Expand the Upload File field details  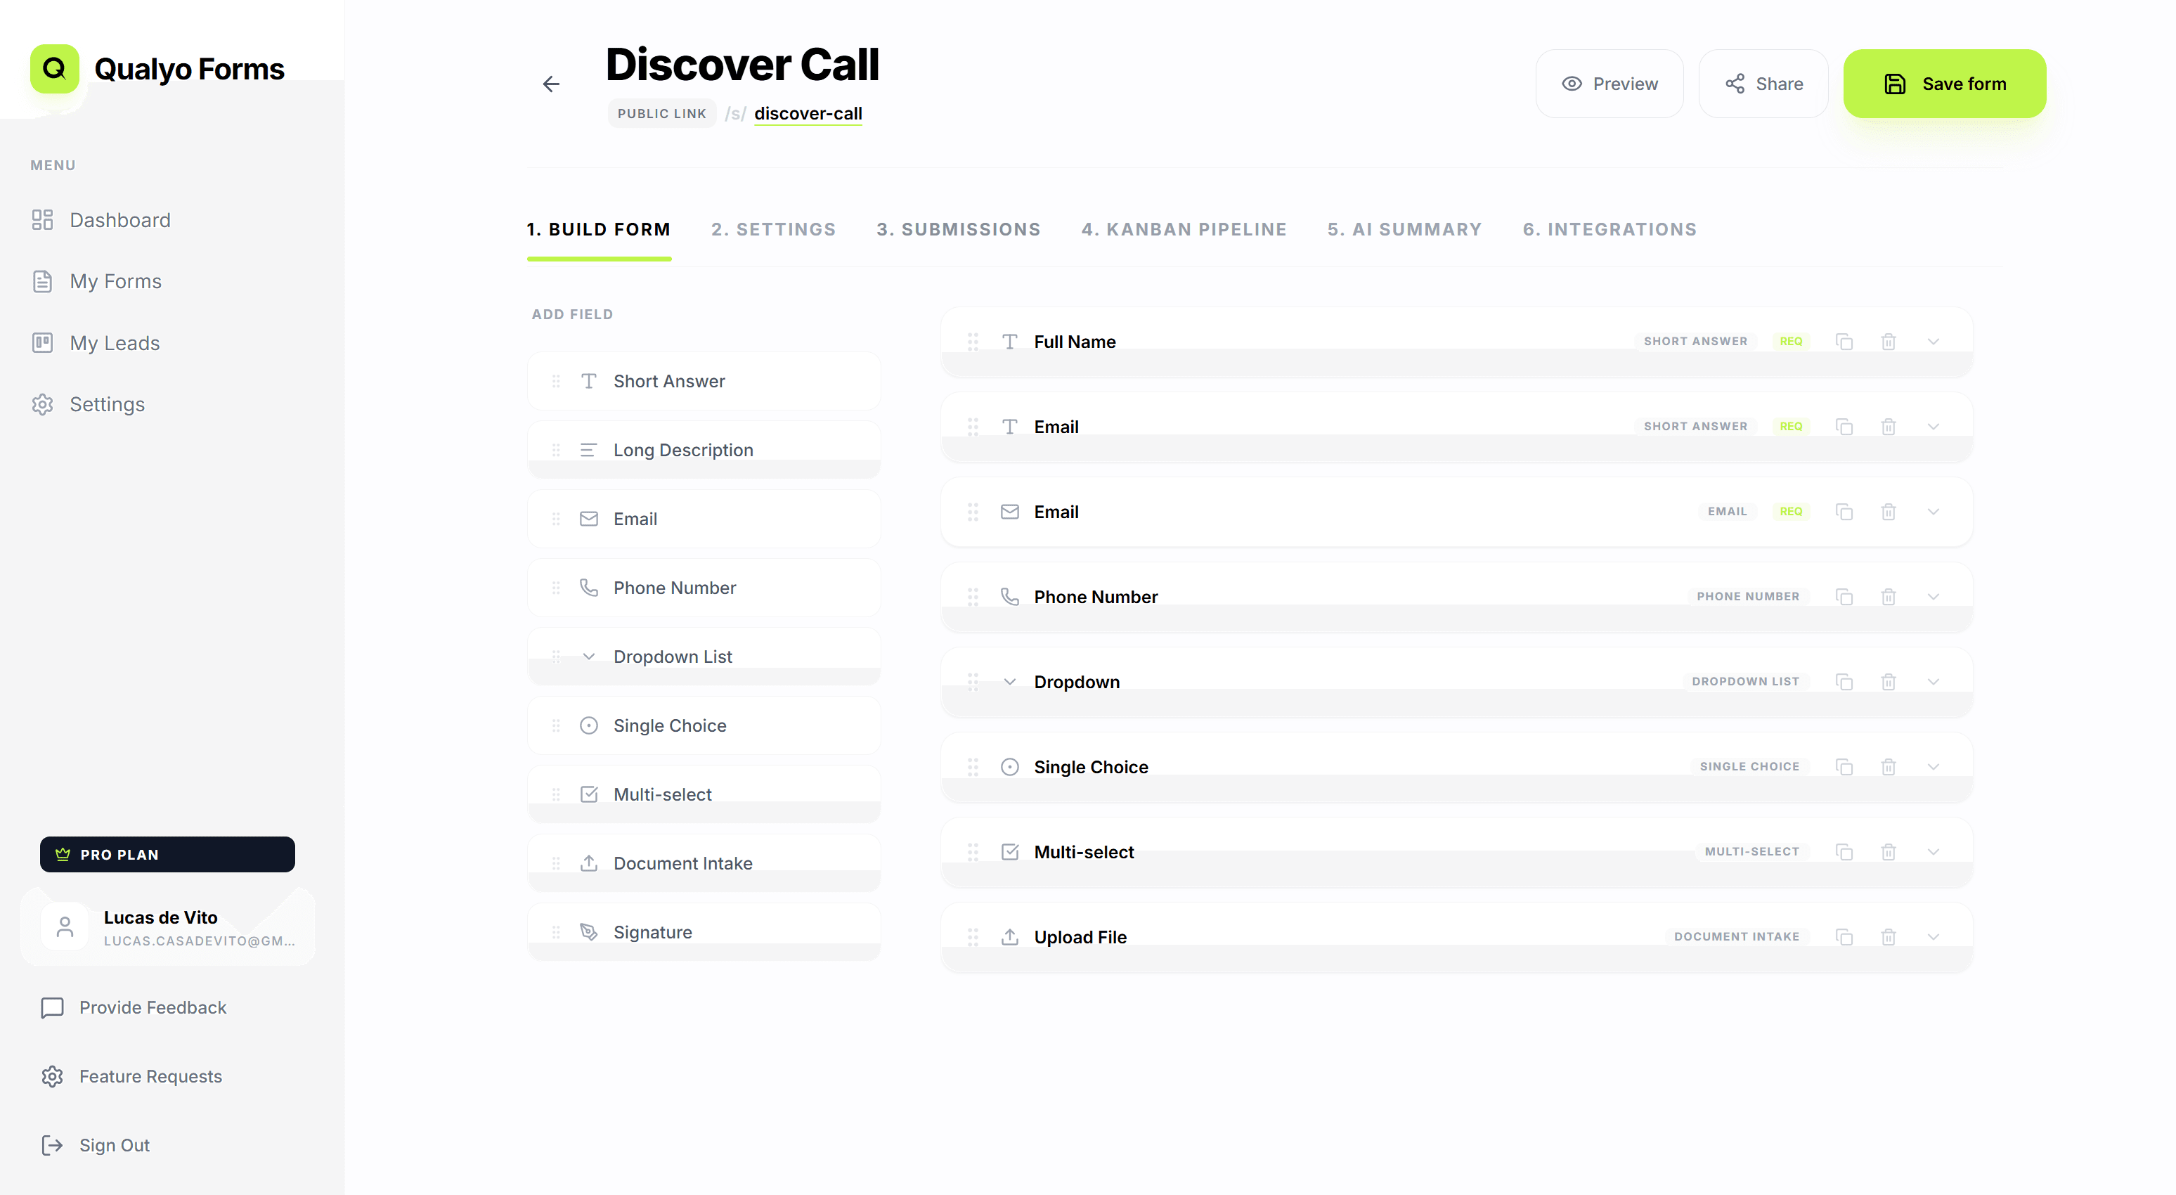tap(1934, 936)
